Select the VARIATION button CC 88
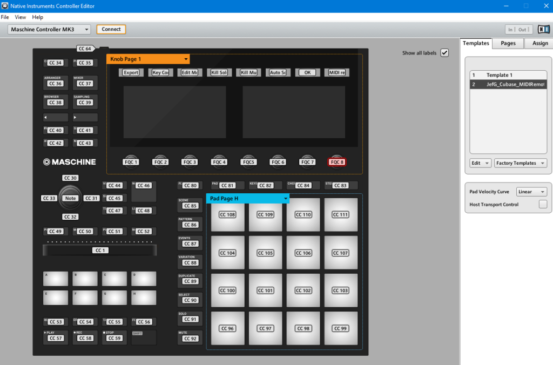Viewport: 553px width, 365px height. (190, 261)
